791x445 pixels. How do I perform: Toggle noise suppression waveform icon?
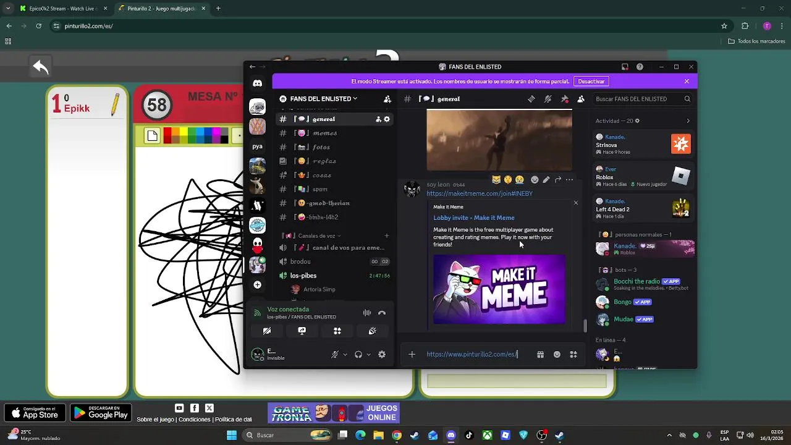pos(366,313)
